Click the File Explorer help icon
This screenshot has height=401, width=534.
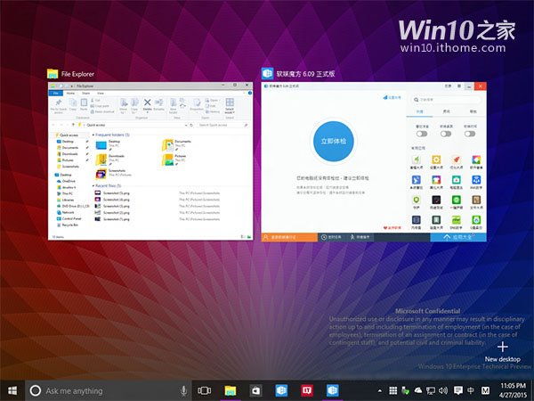point(250,93)
